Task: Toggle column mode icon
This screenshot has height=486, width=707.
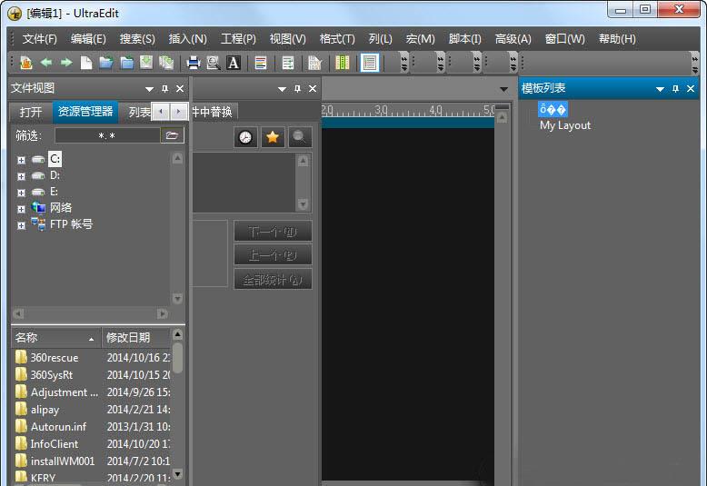Action: [343, 63]
